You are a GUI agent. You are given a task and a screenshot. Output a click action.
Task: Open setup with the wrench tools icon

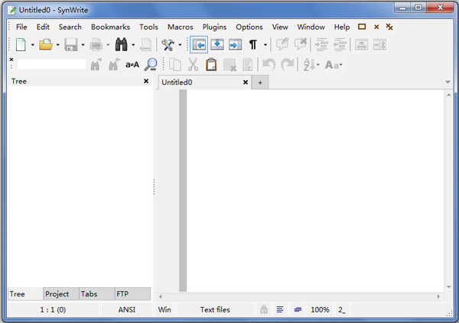[x=168, y=45]
